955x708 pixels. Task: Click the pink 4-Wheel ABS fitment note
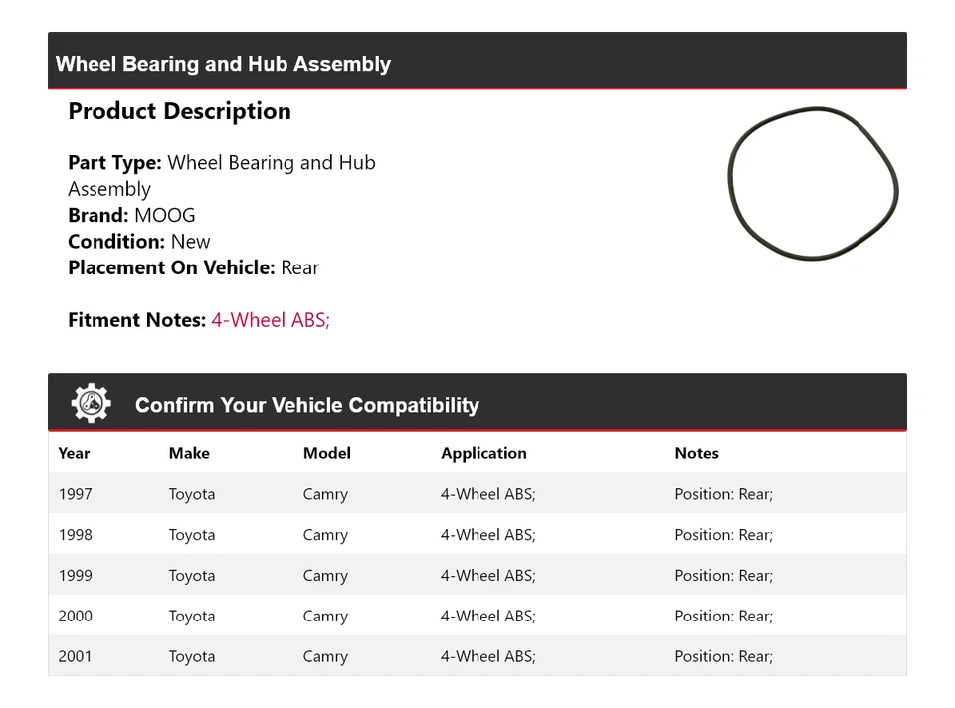(x=271, y=320)
